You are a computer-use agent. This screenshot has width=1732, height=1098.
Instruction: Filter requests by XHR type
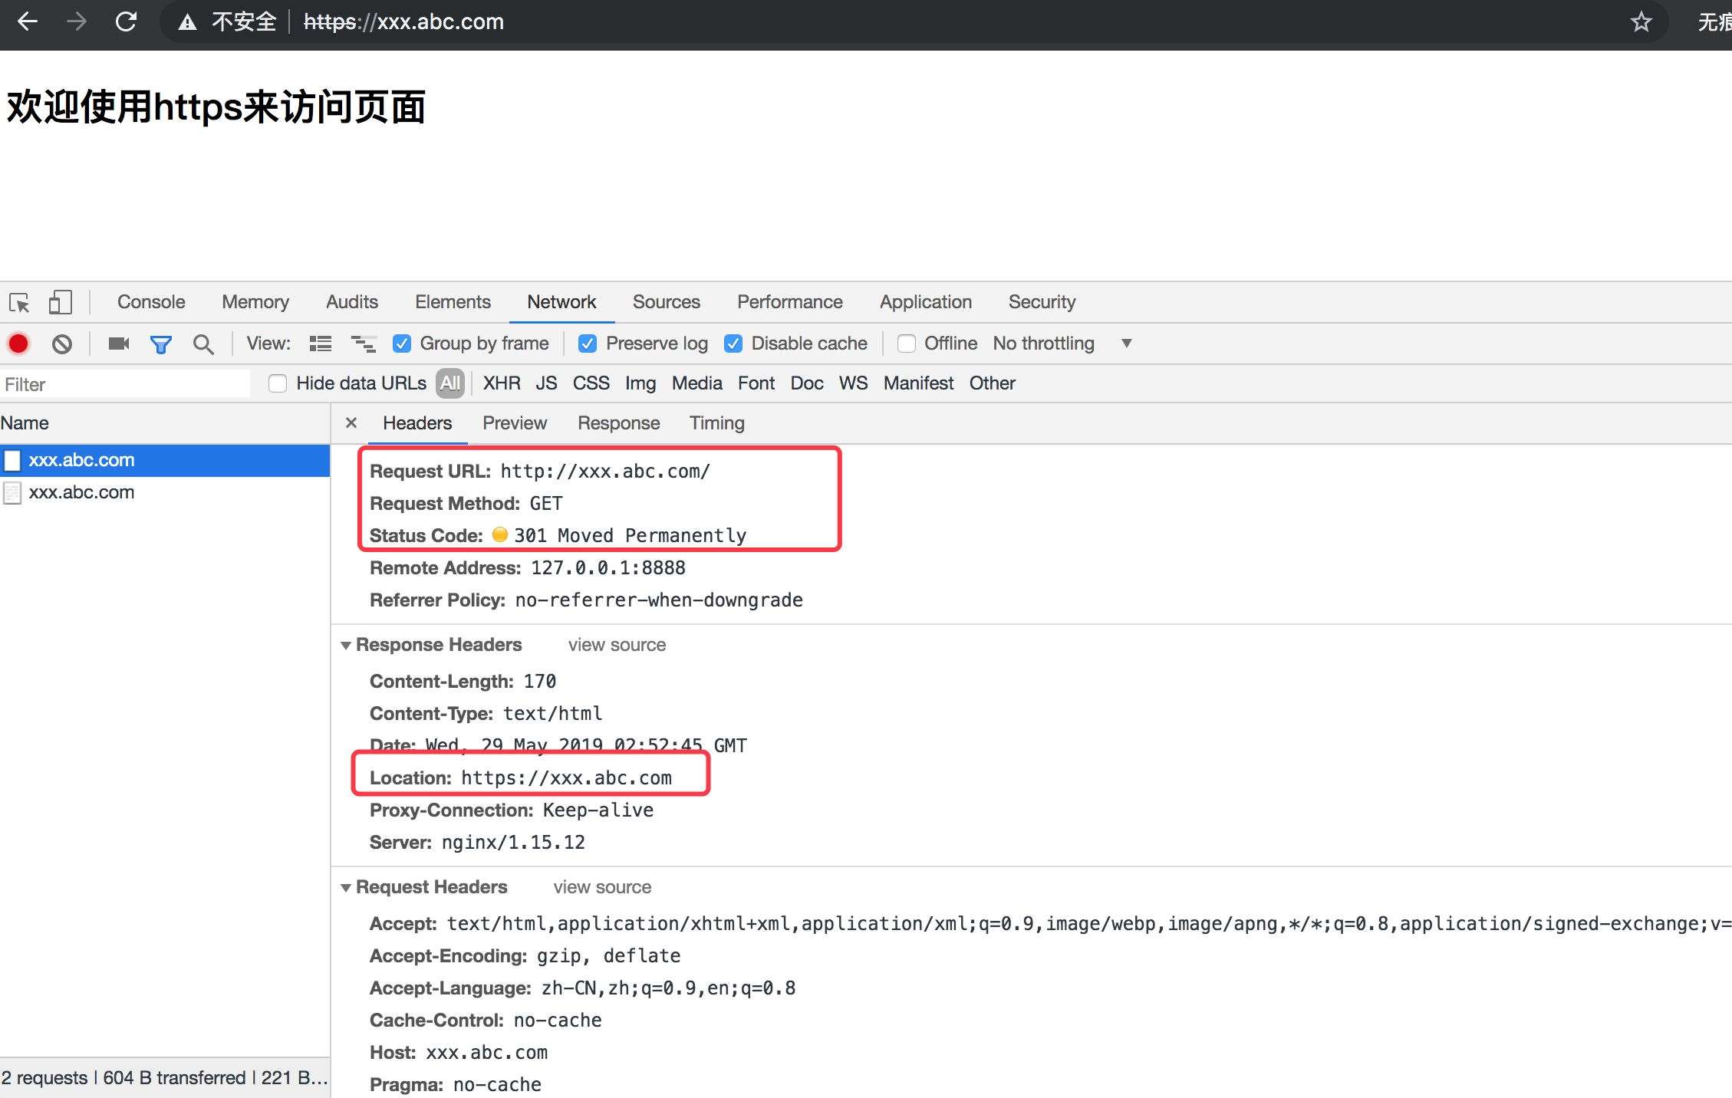(x=502, y=383)
